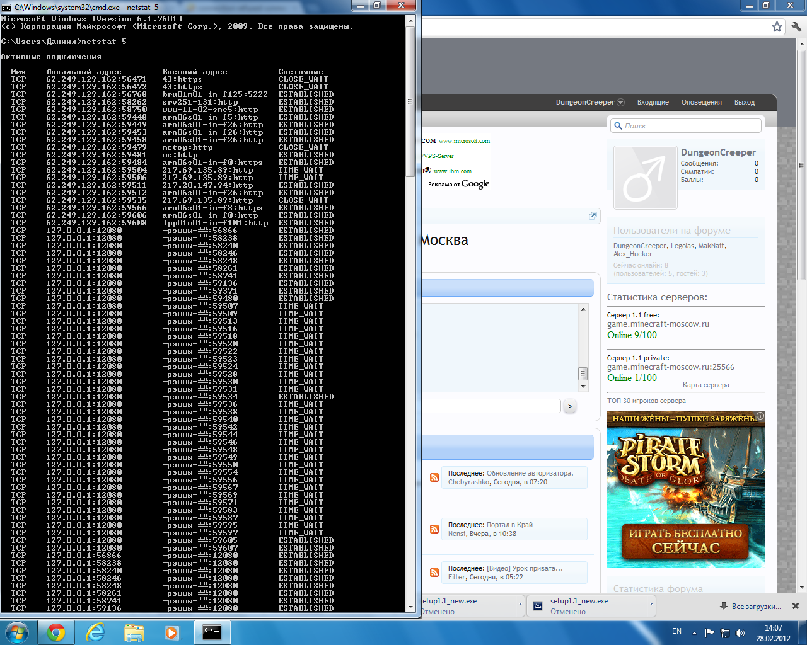Viewport: 807px width, 645px height.
Task: Click RSS icon beside '[Видео] Урок привата' thread
Action: 434,573
